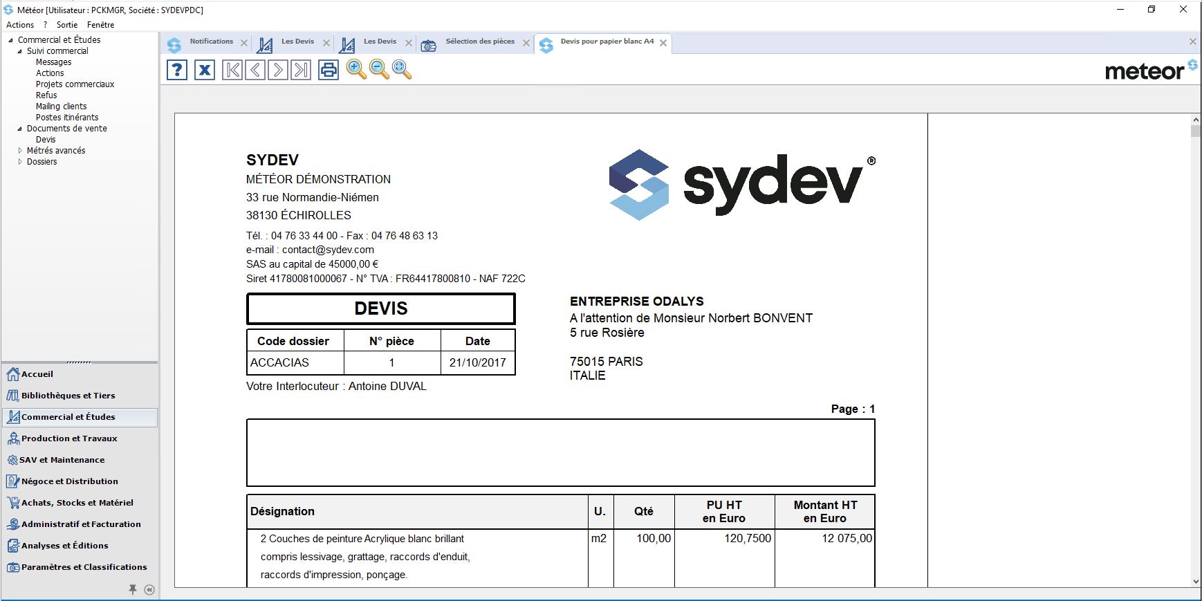Click the vertical scrollbar thumb
Image resolution: width=1202 pixels, height=601 pixels.
pos(1196,131)
